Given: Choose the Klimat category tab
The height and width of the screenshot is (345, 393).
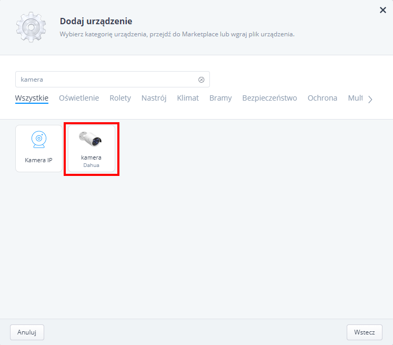Looking at the screenshot, I should point(188,98).
